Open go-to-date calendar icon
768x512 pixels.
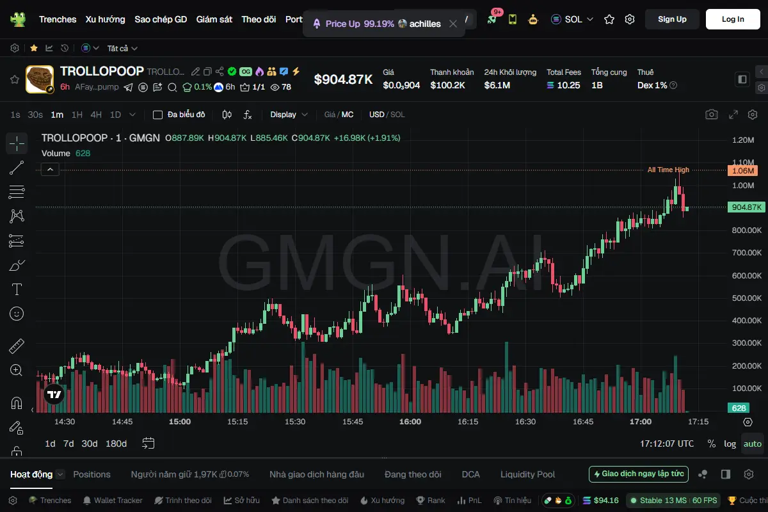click(x=148, y=443)
